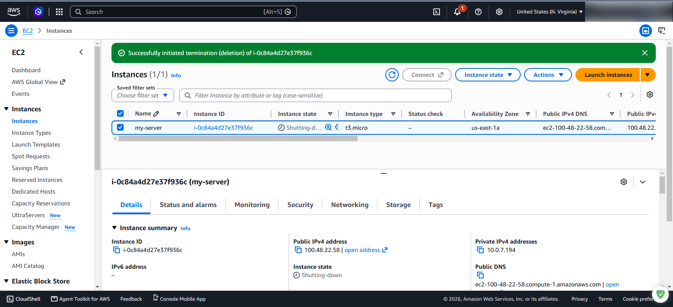
Task: Uncheck the my-server row checkbox
Action: click(x=120, y=127)
